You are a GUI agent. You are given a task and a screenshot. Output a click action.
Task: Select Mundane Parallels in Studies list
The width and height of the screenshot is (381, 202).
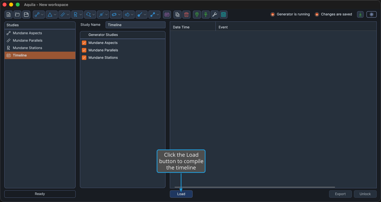[x=40, y=41]
